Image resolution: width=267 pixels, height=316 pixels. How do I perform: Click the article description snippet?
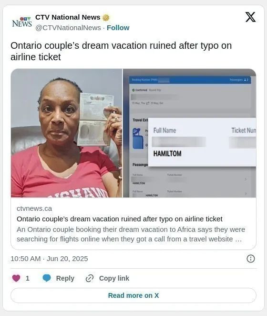131,234
